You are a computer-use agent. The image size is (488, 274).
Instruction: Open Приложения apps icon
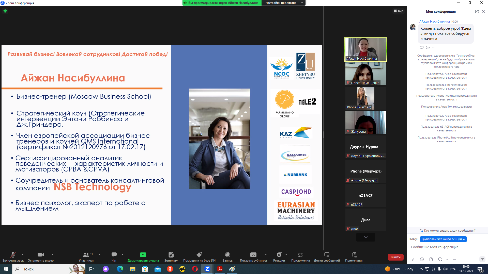coord(300,256)
